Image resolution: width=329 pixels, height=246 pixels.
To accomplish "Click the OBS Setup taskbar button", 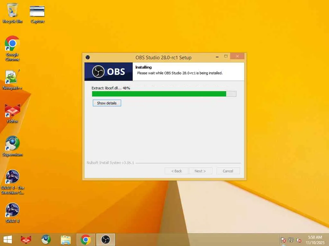I will pyautogui.click(x=105, y=240).
